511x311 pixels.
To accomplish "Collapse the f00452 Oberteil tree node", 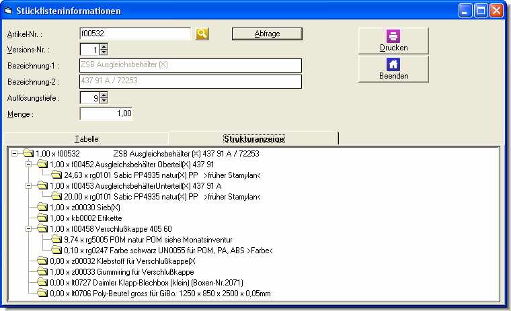I will point(28,165).
